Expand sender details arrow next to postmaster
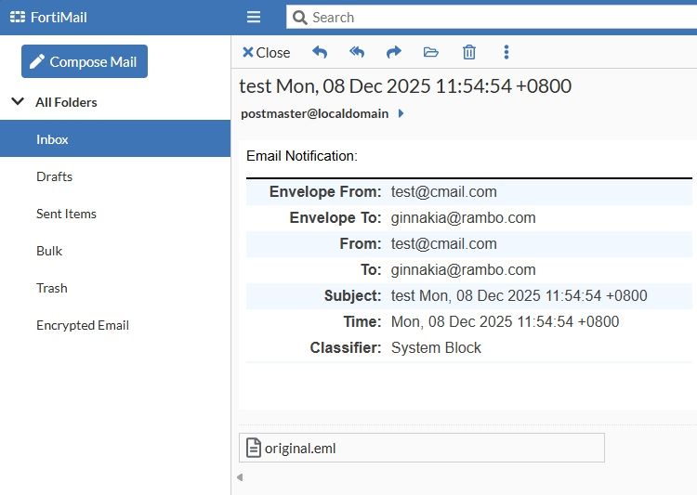Viewport: 697px width, 495px height. click(x=401, y=113)
